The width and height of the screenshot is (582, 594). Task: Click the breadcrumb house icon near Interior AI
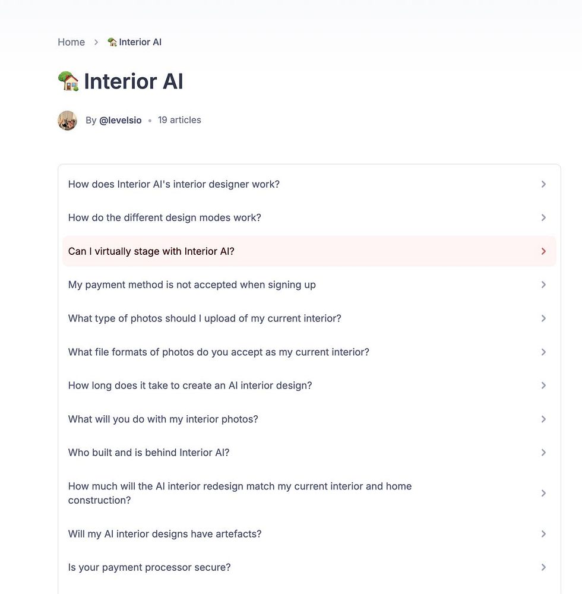pyautogui.click(x=112, y=42)
